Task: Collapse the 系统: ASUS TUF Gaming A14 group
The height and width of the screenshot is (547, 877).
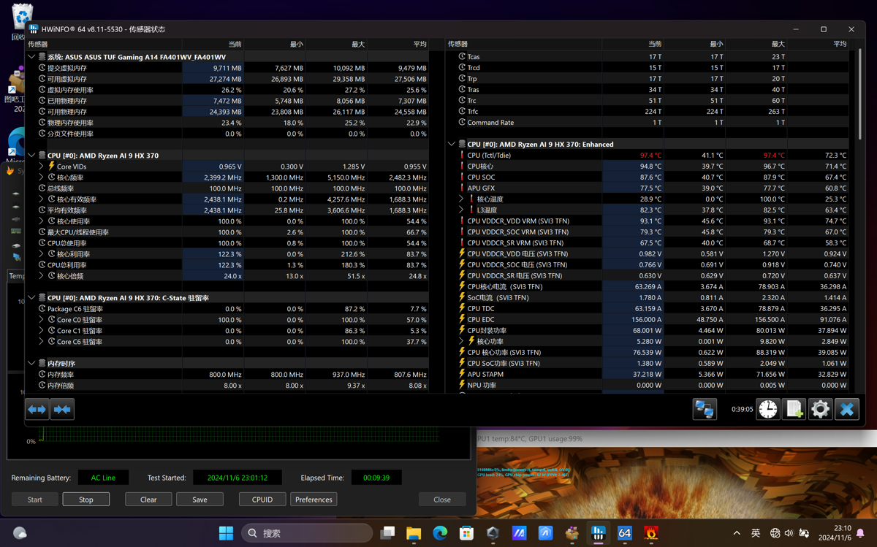Action: tap(31, 57)
